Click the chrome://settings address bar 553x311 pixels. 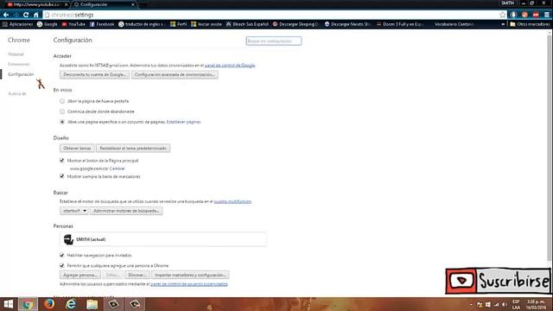271,15
